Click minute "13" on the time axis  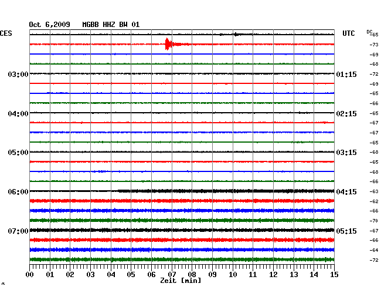(294, 275)
